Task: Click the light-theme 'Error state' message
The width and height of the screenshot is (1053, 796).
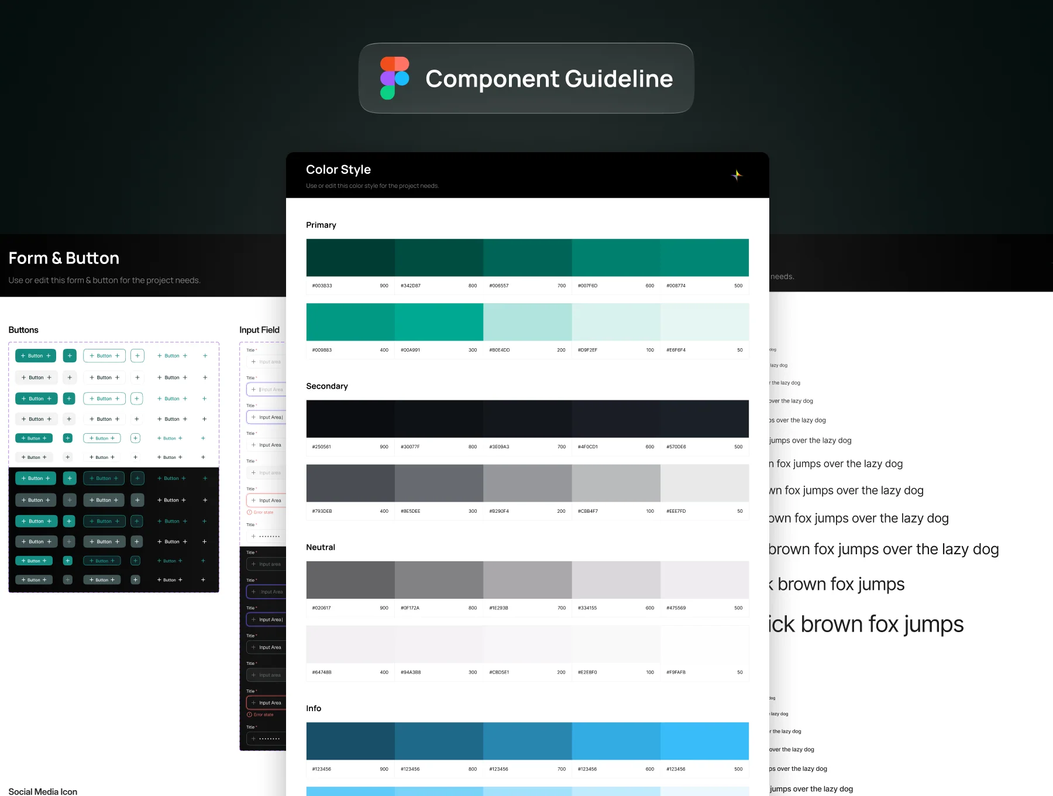Action: pyautogui.click(x=260, y=512)
